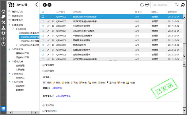Expand the 文件日志 section

(x=48, y=105)
